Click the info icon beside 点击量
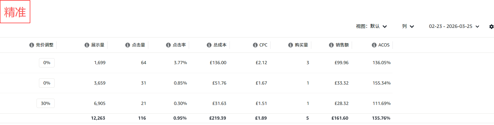 tap(127, 45)
